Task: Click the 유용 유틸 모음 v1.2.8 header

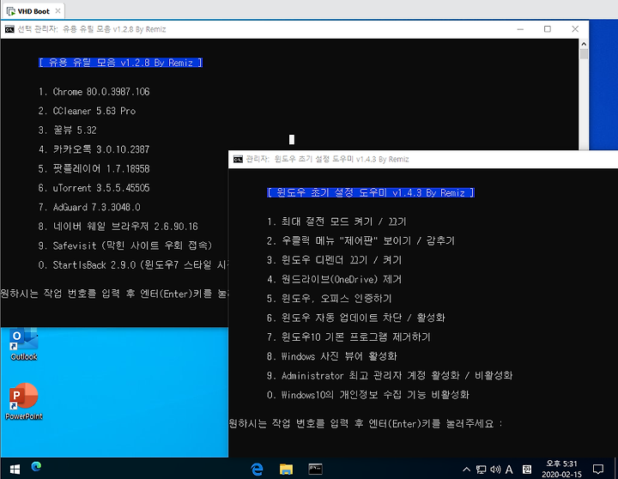Action: coord(121,63)
